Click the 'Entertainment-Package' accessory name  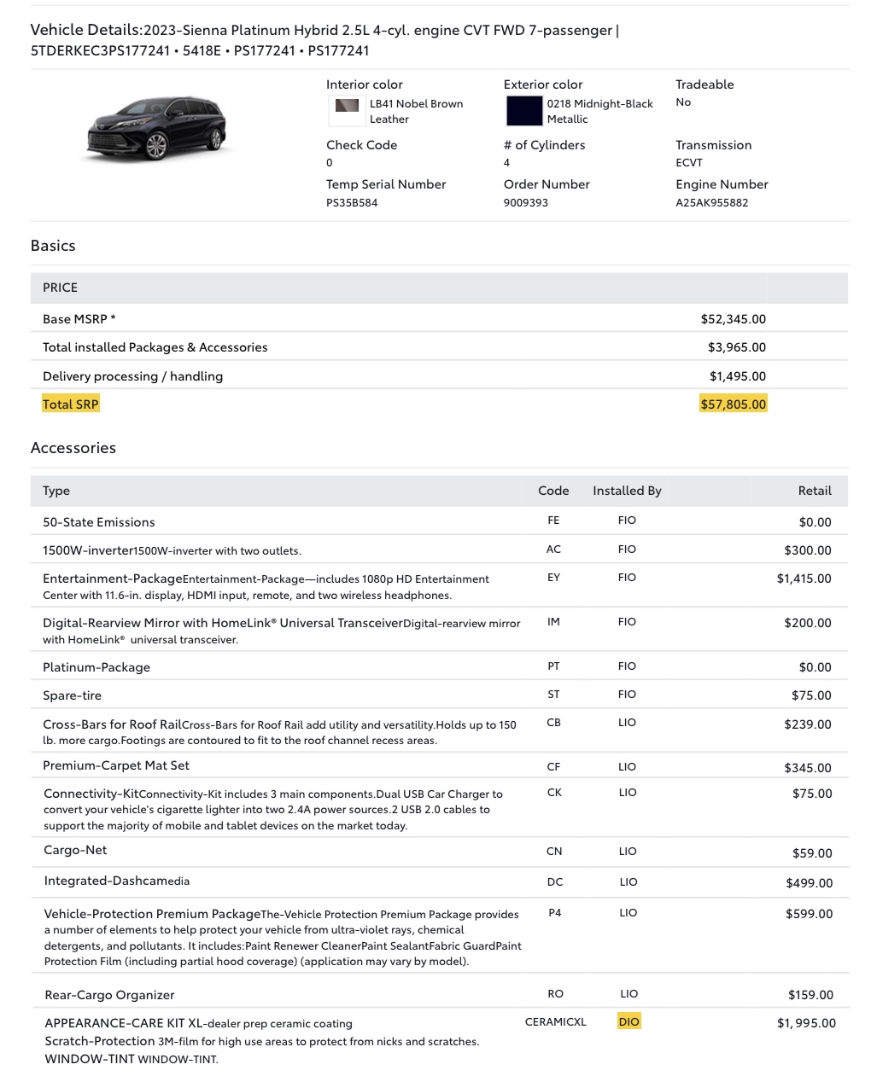(113, 579)
